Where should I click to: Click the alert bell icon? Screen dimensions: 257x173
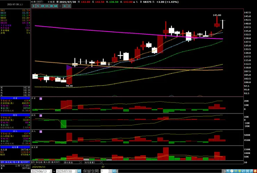tap(255, 171)
